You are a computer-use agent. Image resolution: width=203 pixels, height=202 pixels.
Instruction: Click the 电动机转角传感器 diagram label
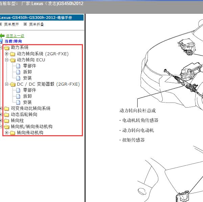click(140, 120)
